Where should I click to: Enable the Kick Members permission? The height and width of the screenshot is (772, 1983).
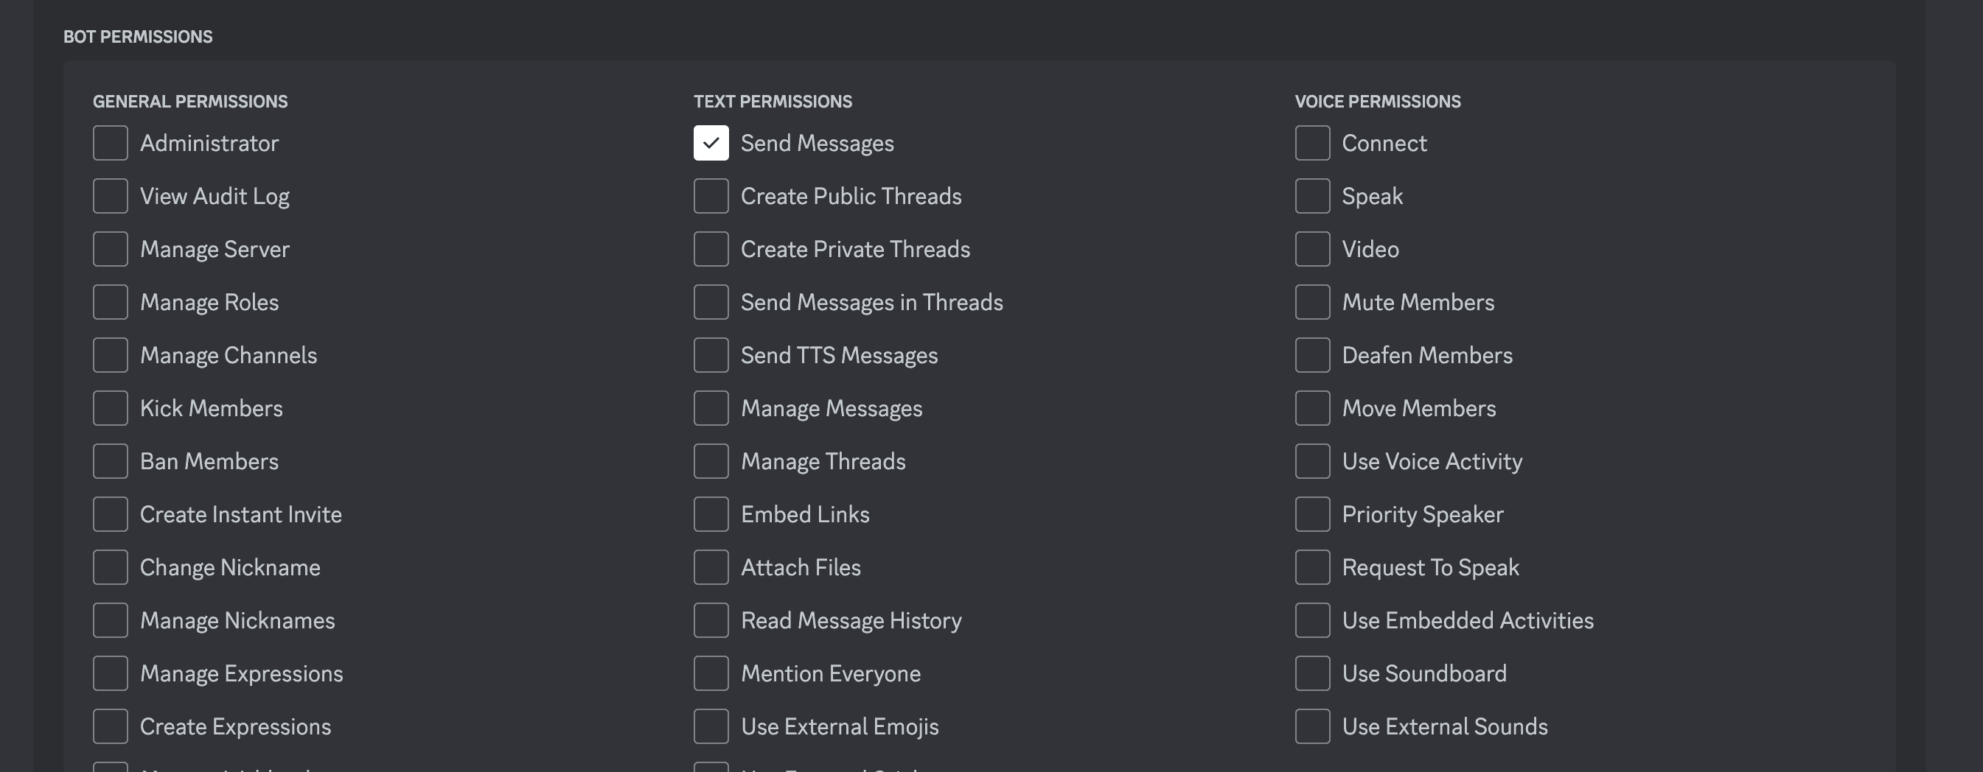pos(109,407)
